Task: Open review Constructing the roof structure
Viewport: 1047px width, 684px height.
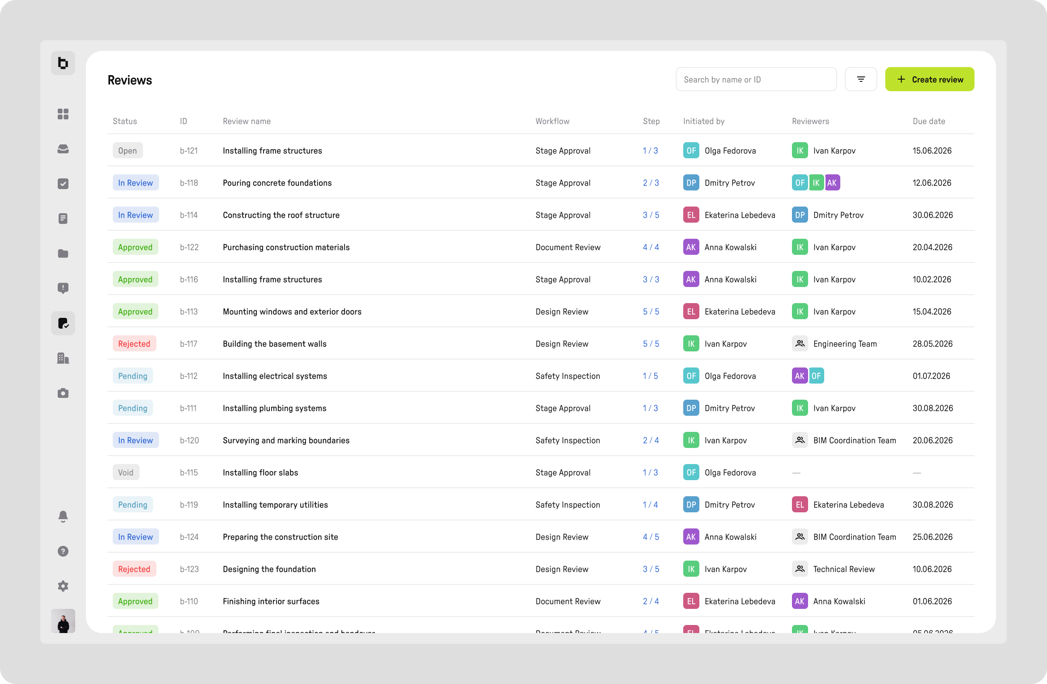Action: (281, 215)
